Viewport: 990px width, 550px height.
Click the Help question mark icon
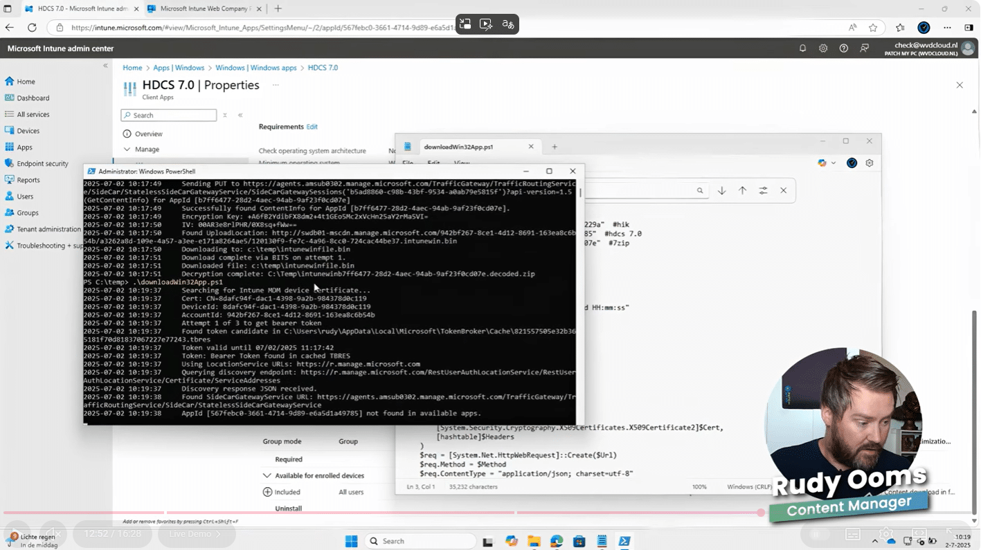click(x=843, y=48)
